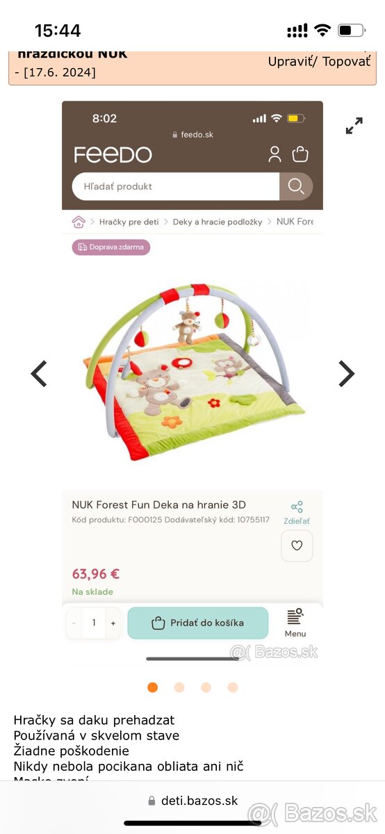Select the second gallery dot
Screen dimensions: 385x834
pos(179,687)
